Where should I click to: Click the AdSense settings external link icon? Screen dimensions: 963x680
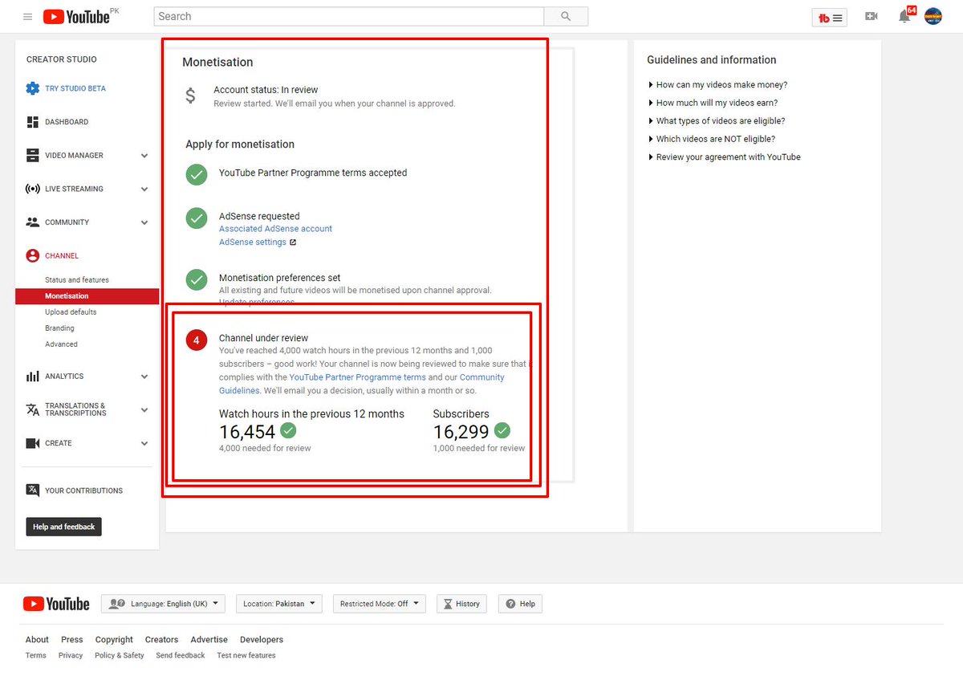pos(293,242)
